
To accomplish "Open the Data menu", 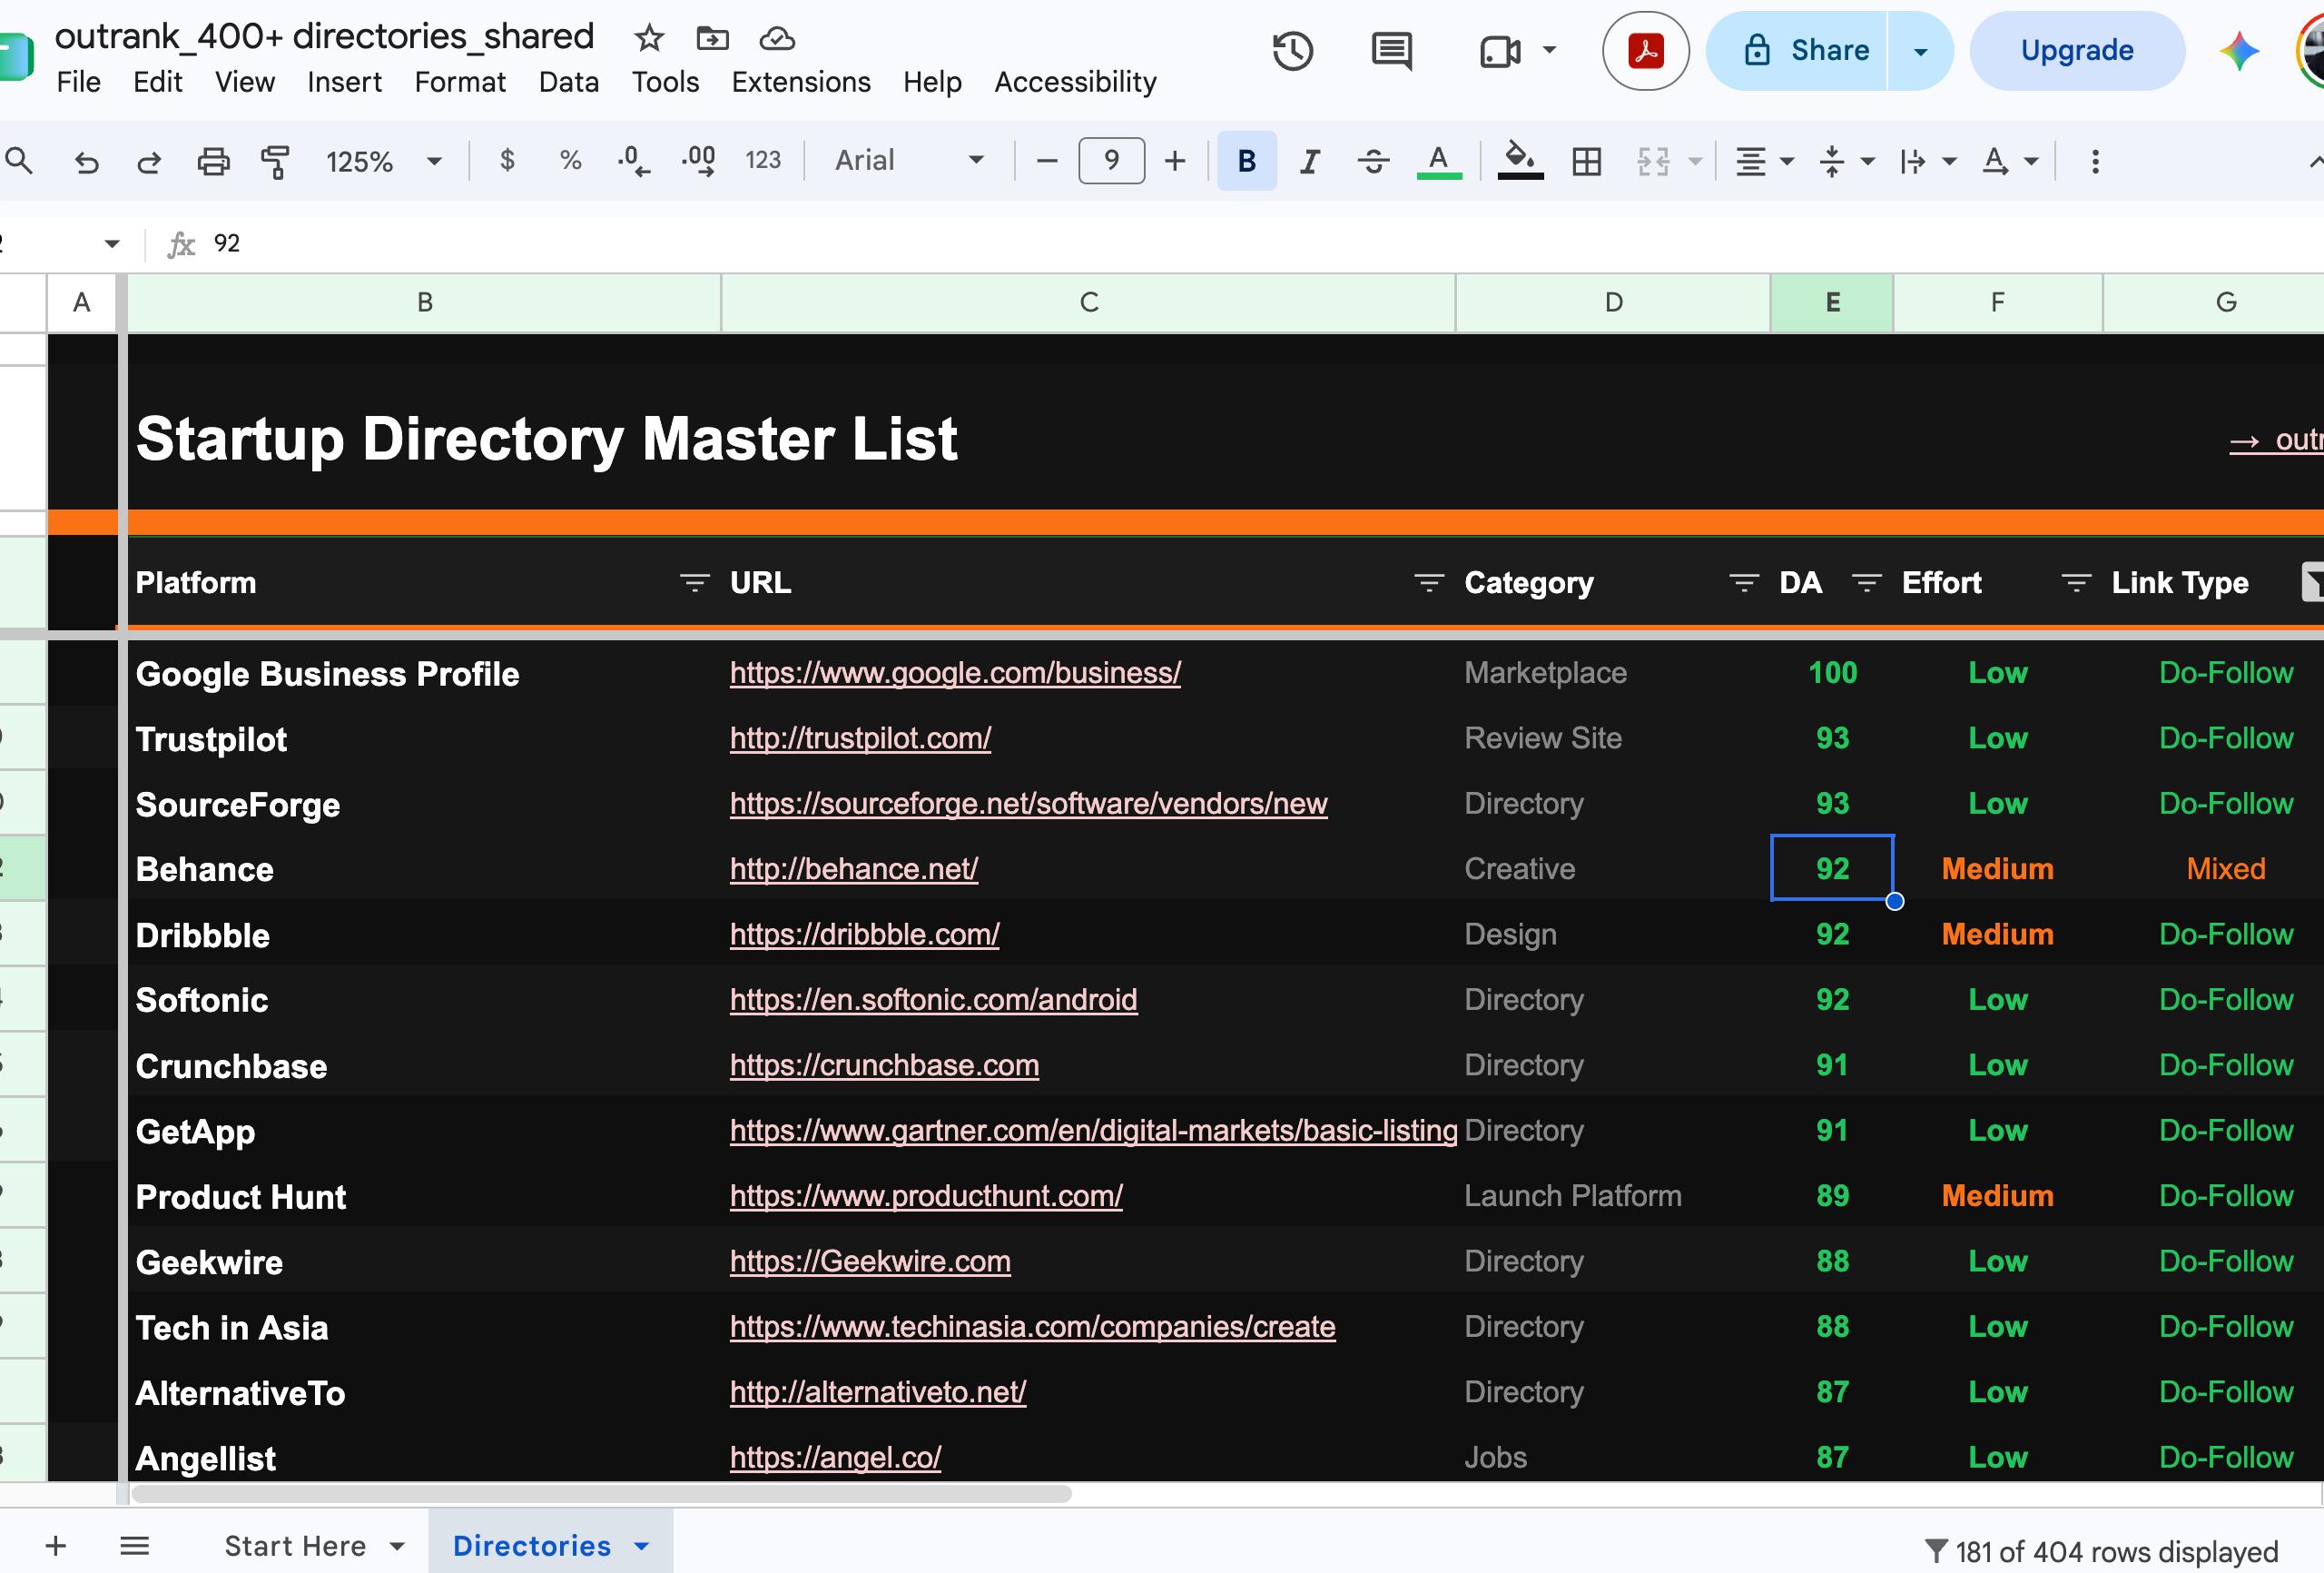I will (x=569, y=82).
